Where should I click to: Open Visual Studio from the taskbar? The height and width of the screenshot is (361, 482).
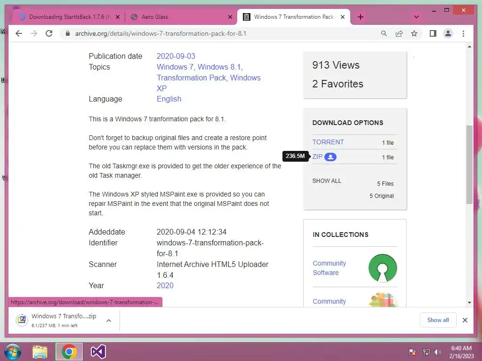tap(98, 352)
